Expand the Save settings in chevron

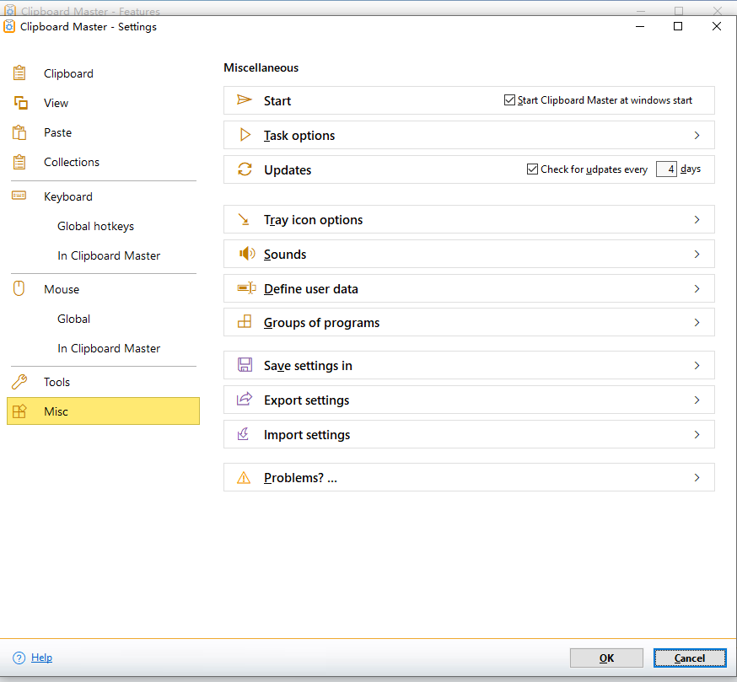(x=697, y=365)
